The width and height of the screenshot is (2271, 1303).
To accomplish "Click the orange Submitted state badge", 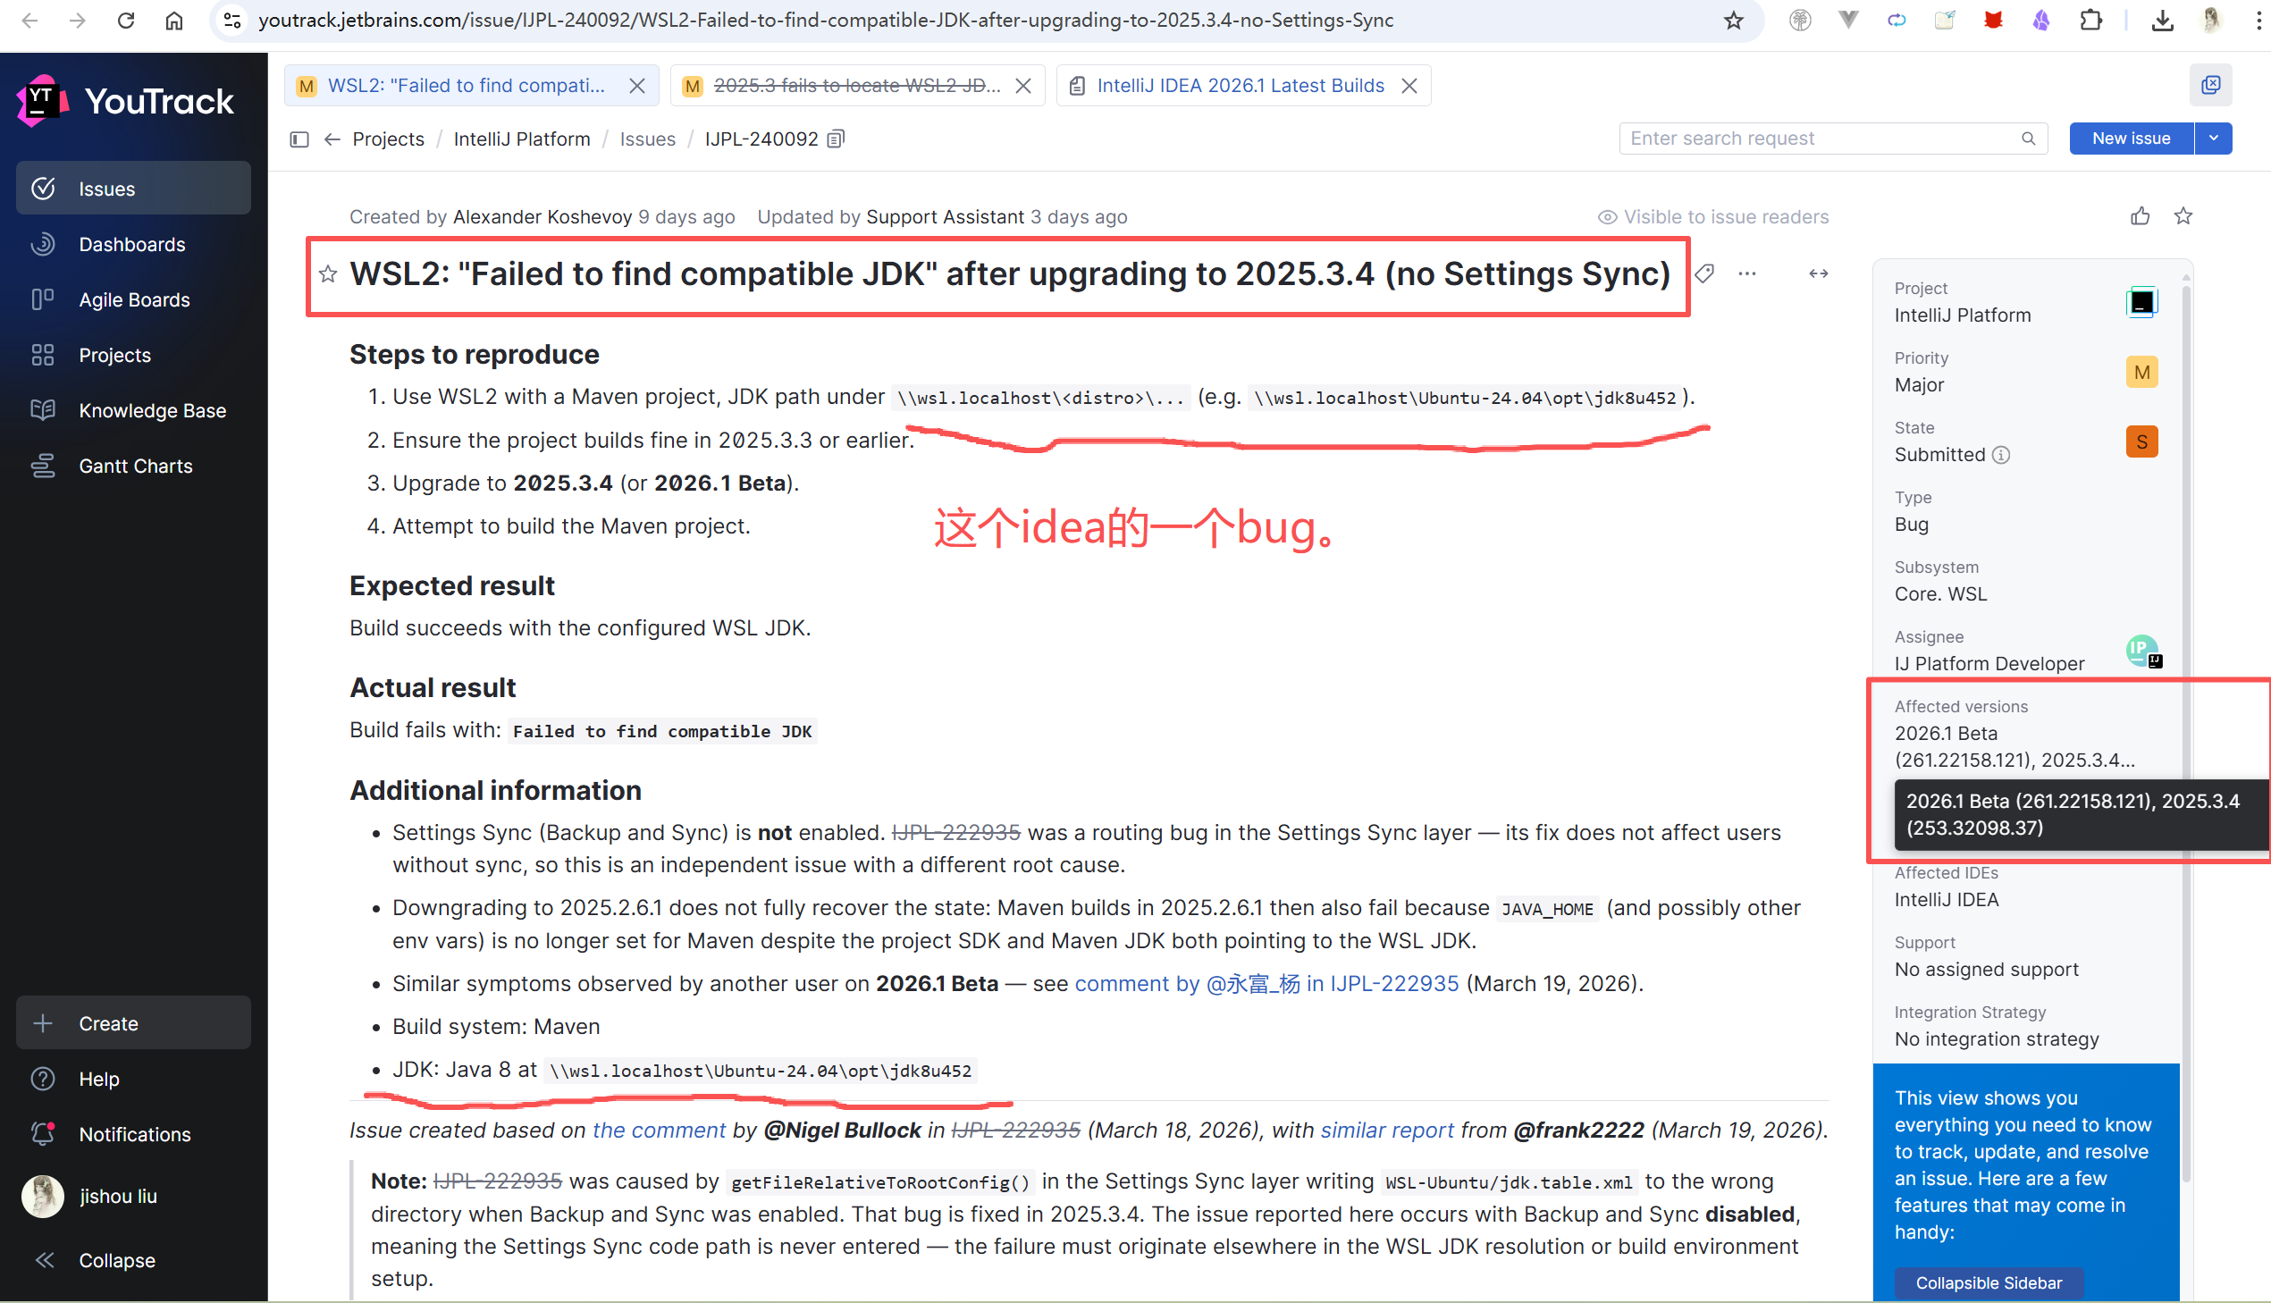I will pos(2141,441).
